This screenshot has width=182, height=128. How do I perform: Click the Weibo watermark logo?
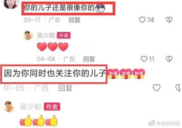(152, 123)
